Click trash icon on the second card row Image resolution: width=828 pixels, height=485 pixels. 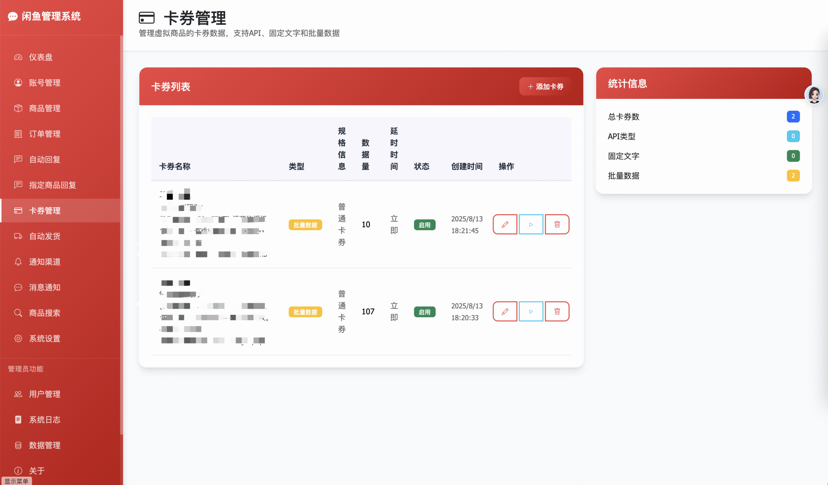(x=557, y=311)
